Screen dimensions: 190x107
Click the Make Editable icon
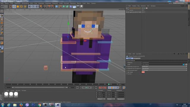pyautogui.click(x=2, y=11)
